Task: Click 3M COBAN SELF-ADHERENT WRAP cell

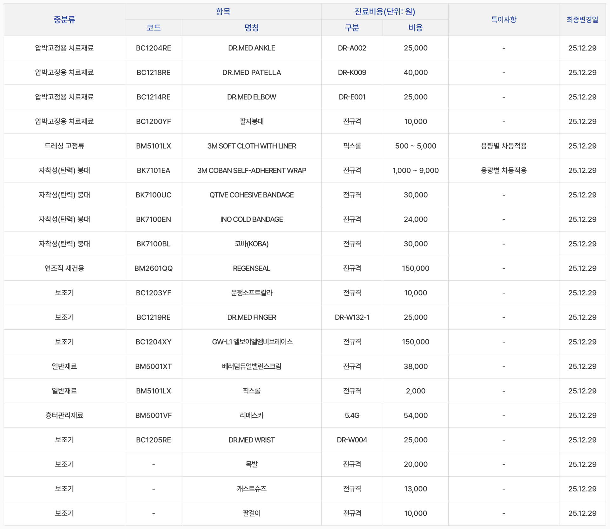Action: [x=251, y=170]
